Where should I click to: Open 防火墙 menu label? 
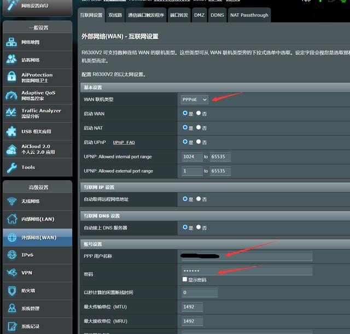coord(28,291)
